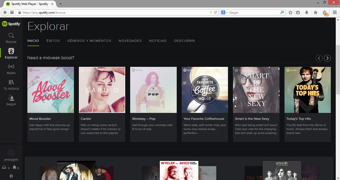The image size is (340, 180).
Task: Open the Mood Booster playlist title link
Action: point(40,119)
